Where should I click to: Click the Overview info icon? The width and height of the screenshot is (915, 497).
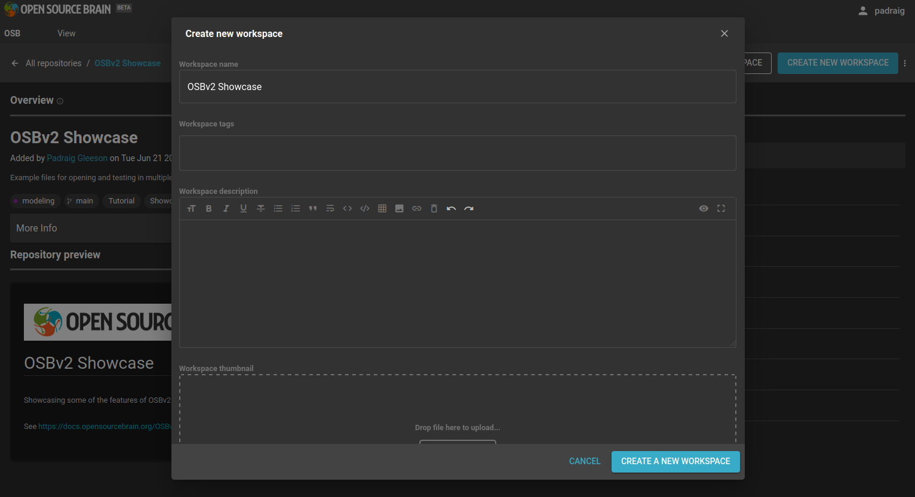[60, 101]
